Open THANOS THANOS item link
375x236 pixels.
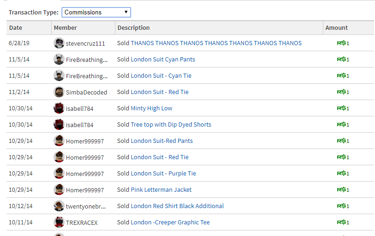click(x=216, y=43)
